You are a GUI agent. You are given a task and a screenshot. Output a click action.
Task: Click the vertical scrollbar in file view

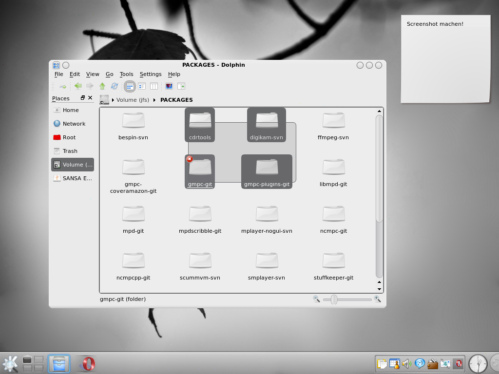click(379, 168)
